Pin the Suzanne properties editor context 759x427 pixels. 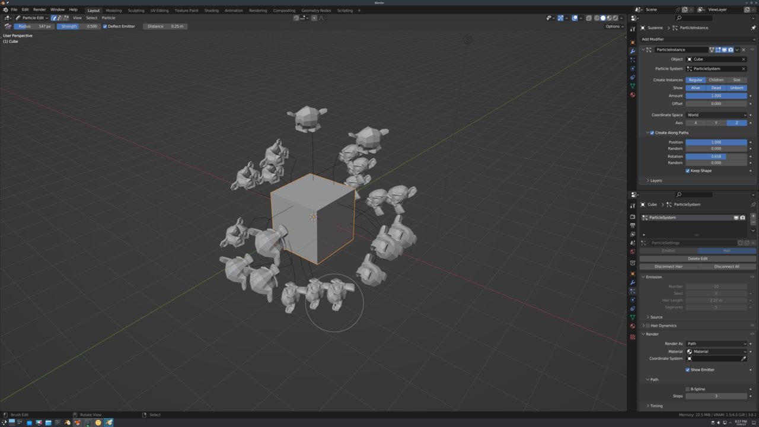tap(753, 28)
